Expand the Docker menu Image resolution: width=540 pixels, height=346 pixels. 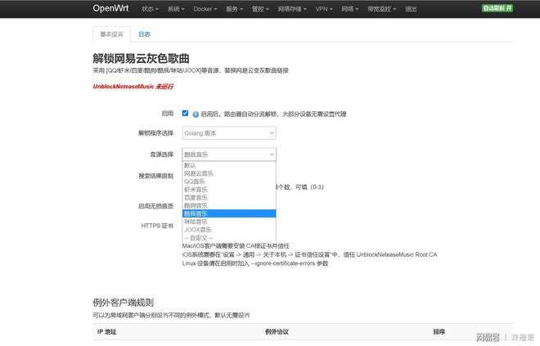(206, 8)
